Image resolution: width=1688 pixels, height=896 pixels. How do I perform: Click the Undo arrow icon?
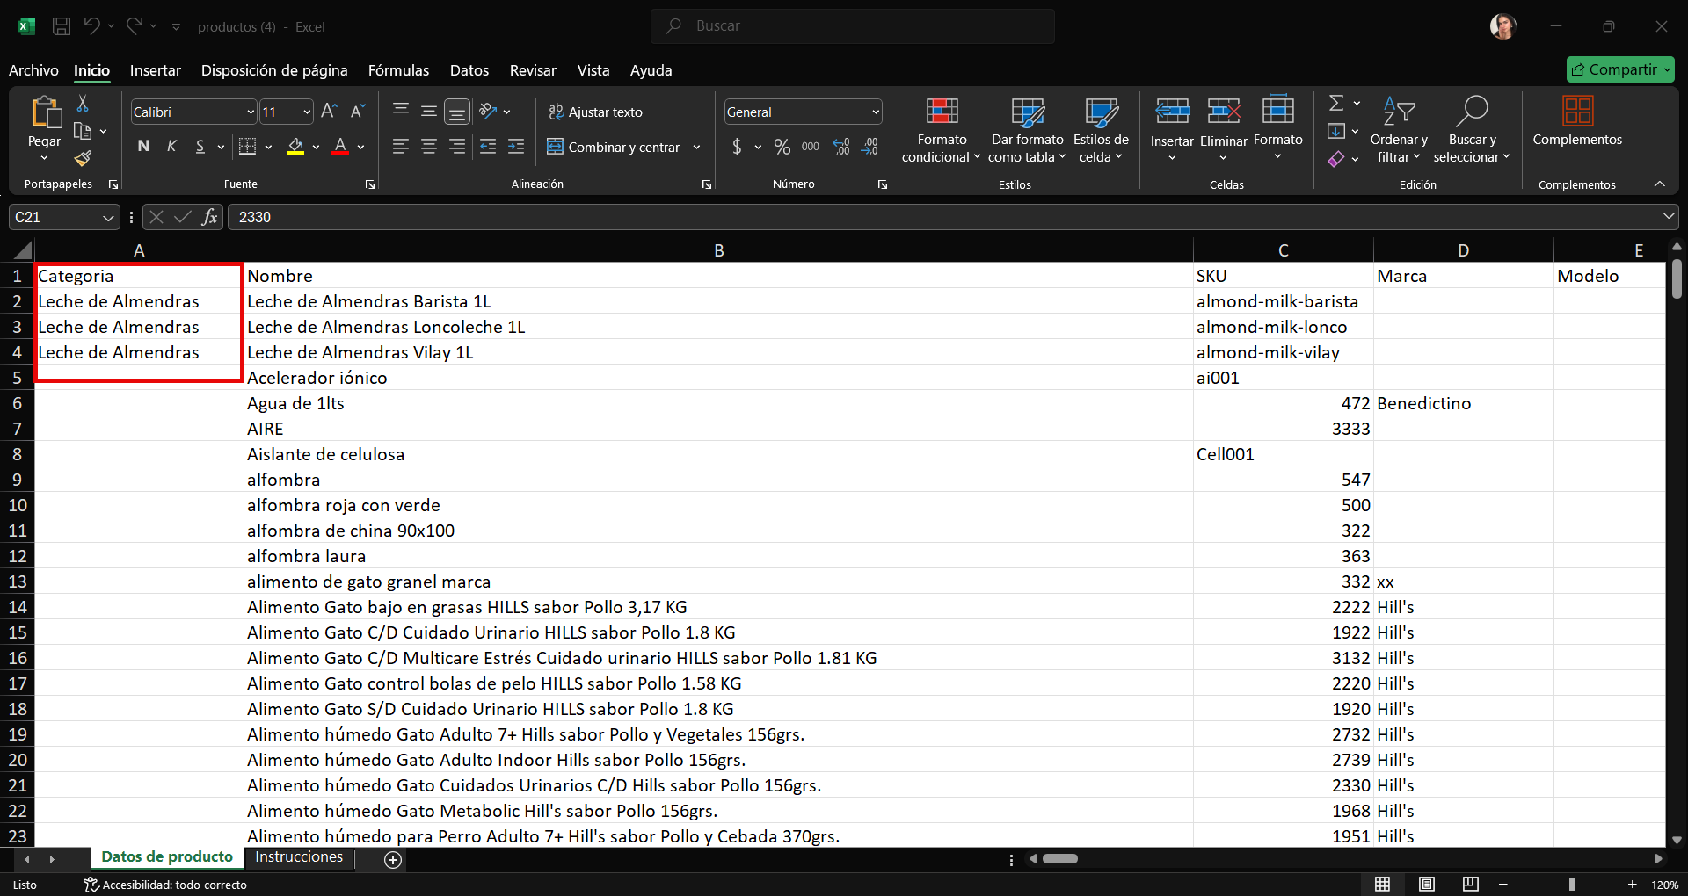pyautogui.click(x=91, y=26)
